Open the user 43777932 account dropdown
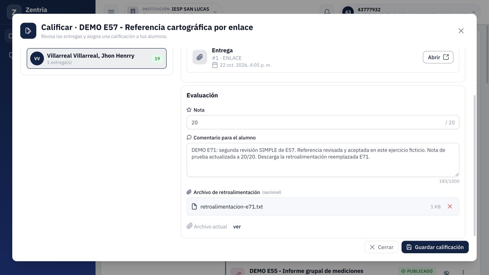This screenshot has width=489, height=275. [x=410, y=11]
